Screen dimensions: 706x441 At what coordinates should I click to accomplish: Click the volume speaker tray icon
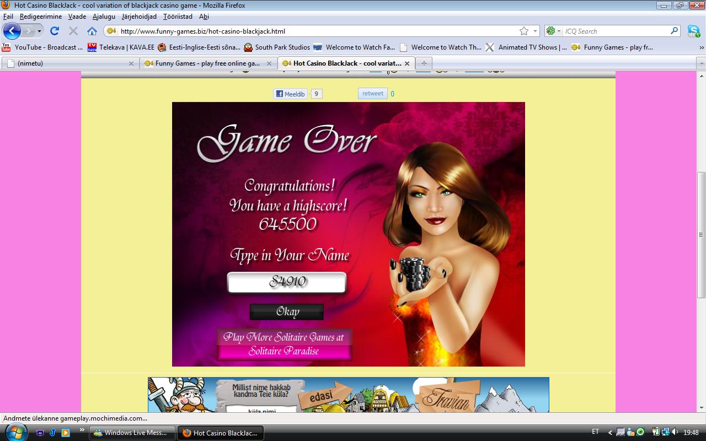click(675, 432)
